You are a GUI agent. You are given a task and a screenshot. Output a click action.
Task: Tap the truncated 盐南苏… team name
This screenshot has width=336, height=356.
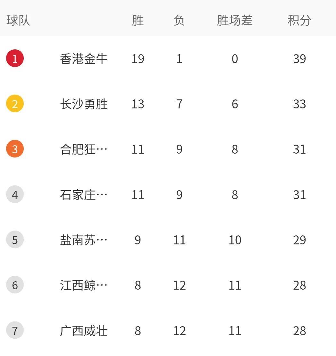[84, 240]
